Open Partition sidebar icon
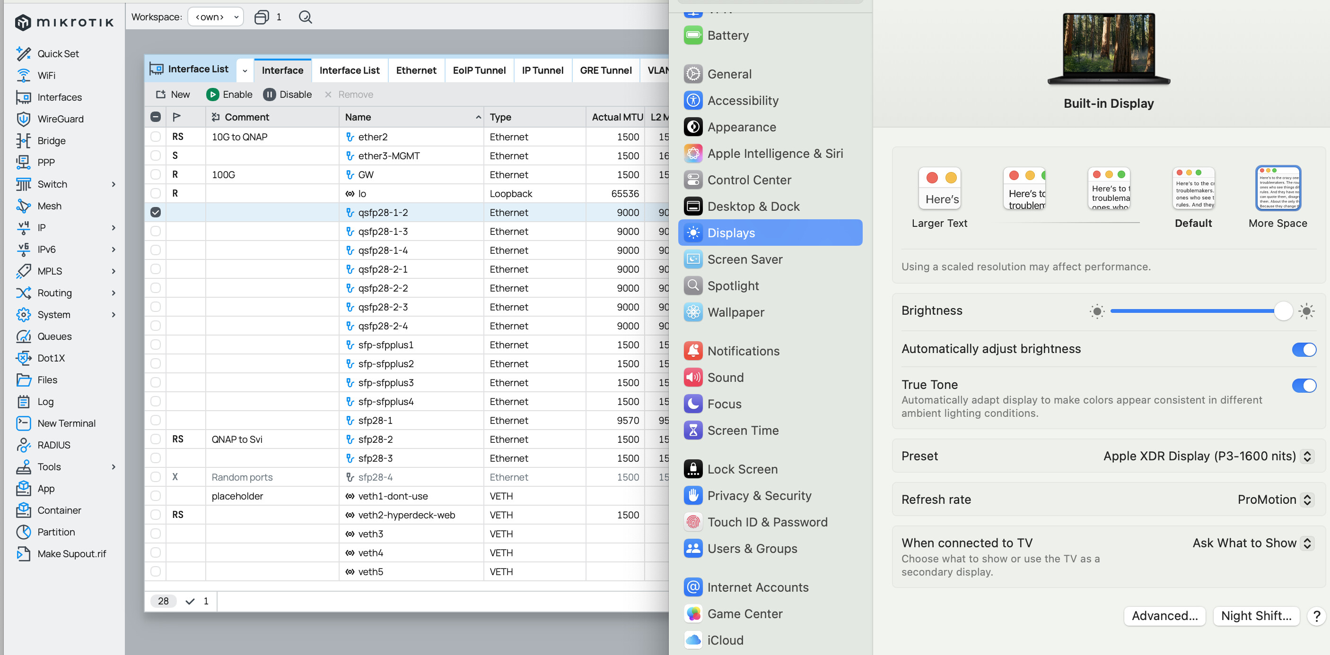Screen dimensions: 1330x655 click(x=23, y=532)
